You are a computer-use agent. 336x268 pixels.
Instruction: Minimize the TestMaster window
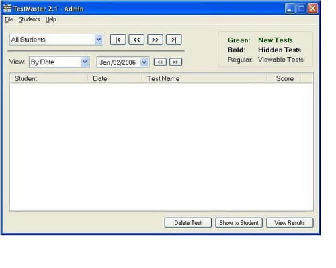click(290, 9)
